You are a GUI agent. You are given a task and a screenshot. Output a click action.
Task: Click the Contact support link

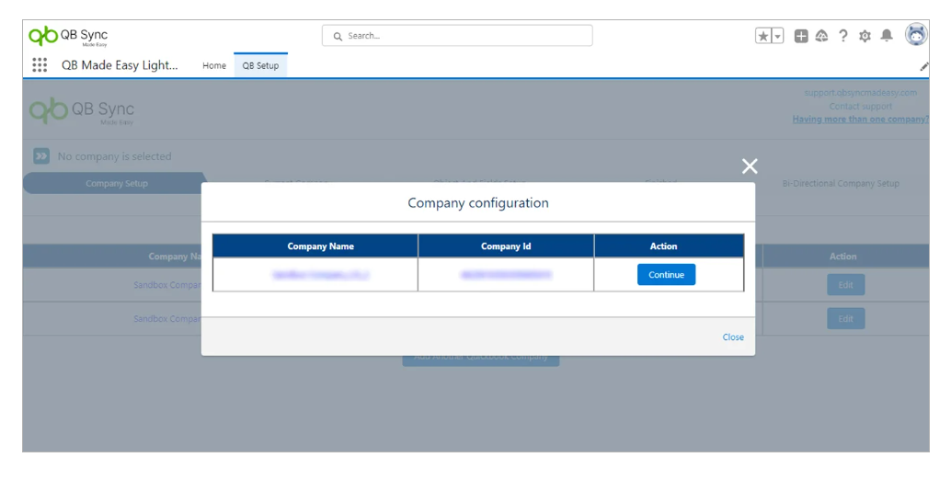[x=861, y=106]
